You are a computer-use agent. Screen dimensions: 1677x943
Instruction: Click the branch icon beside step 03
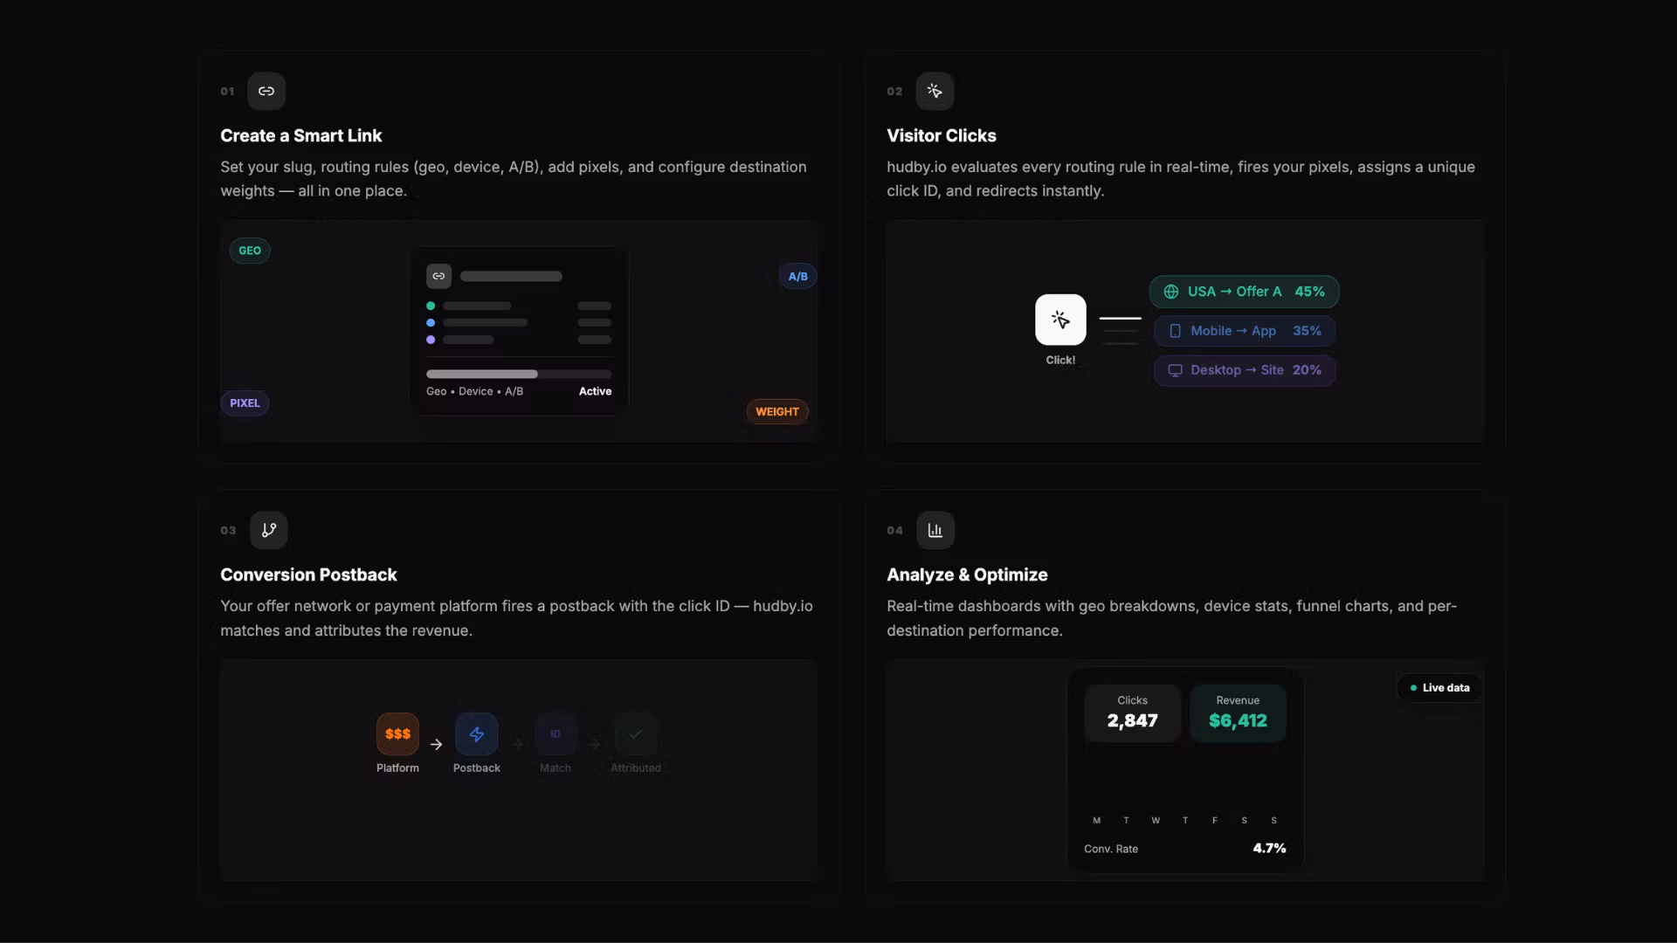coord(269,530)
